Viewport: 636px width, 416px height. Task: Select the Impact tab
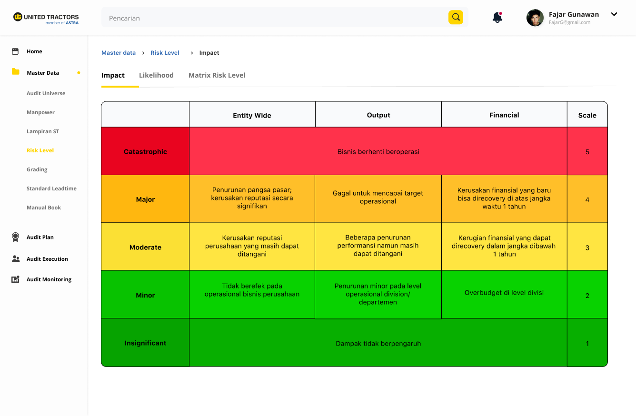coord(113,75)
